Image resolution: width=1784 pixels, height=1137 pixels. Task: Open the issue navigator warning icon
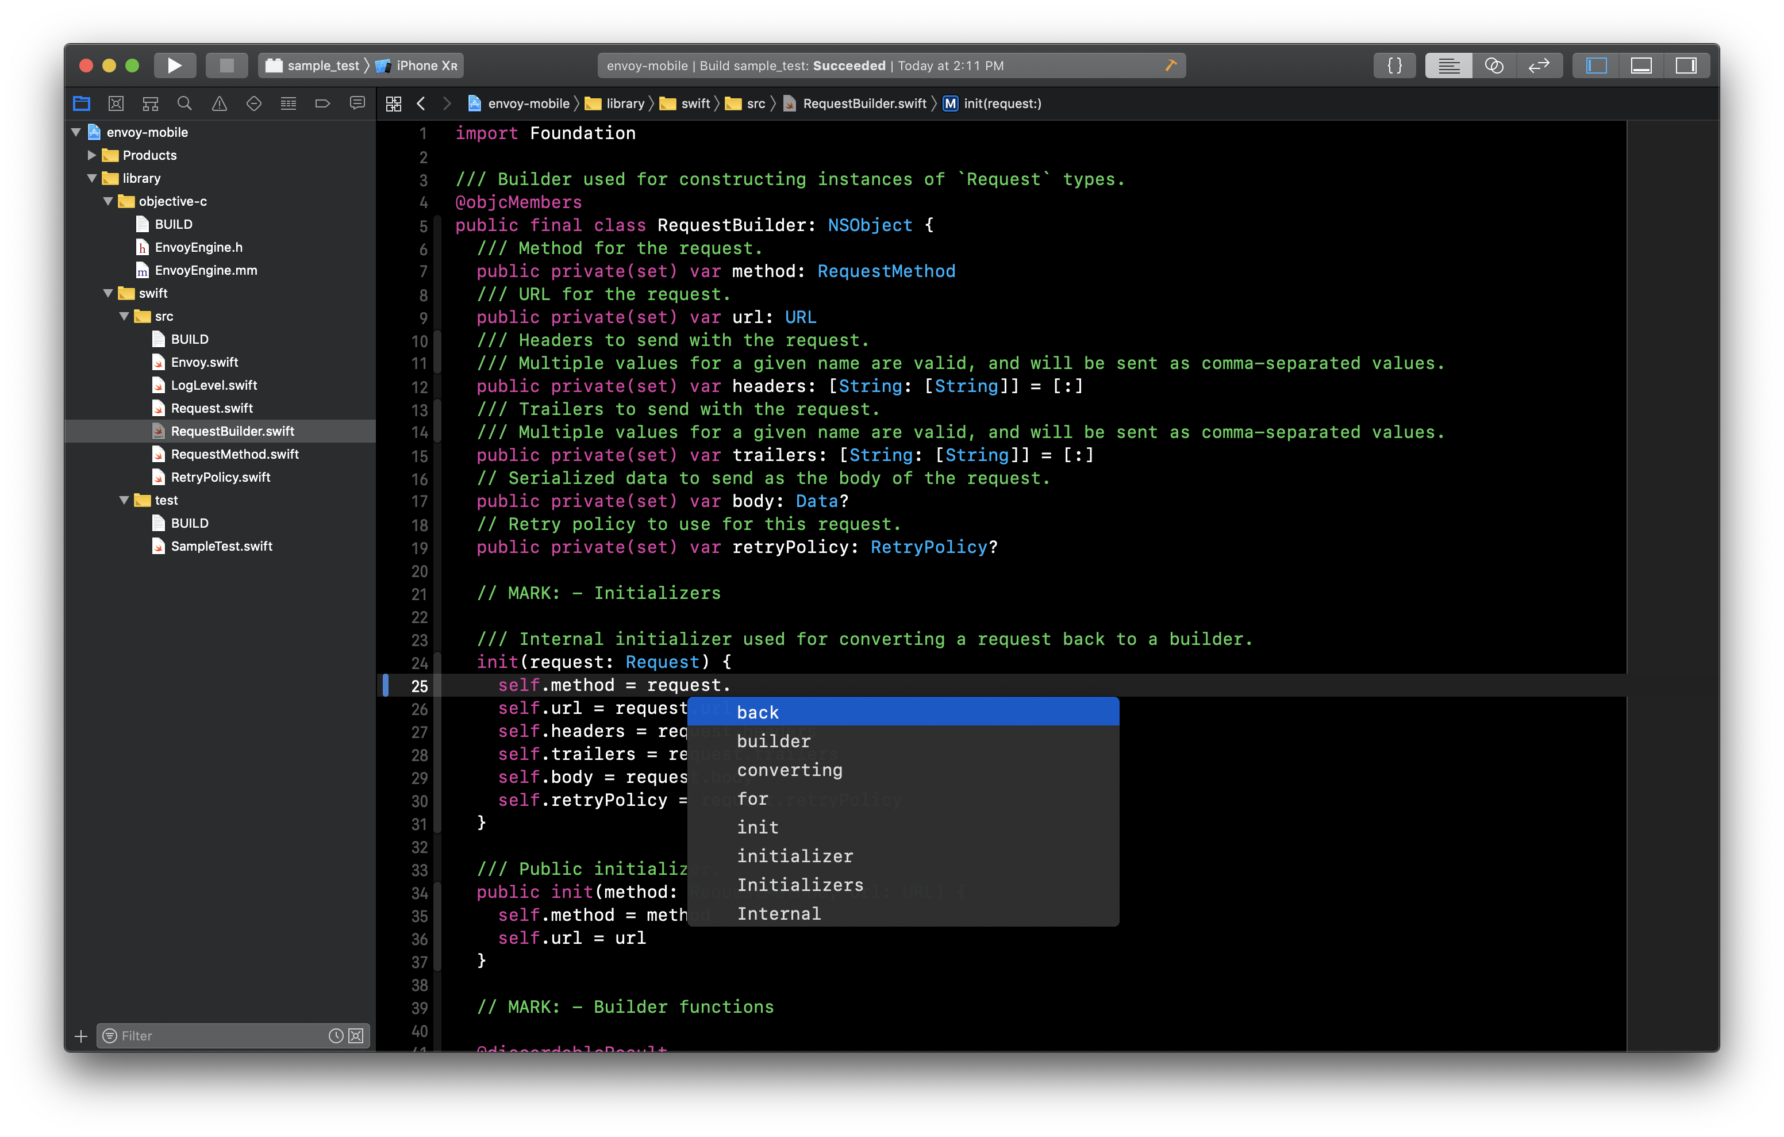click(x=220, y=104)
